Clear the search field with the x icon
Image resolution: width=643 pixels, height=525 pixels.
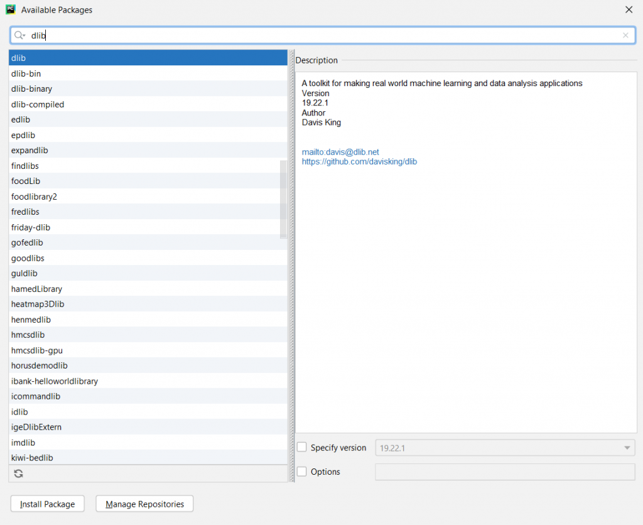coord(625,35)
